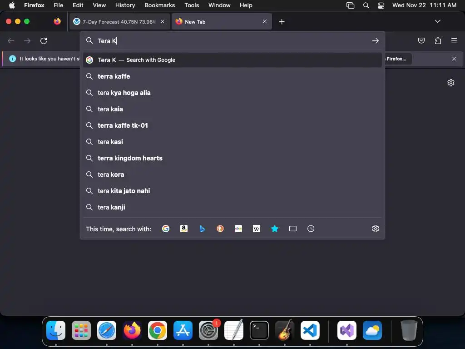Close the 7-Day Forecast tab
This screenshot has height=349, width=465.
(163, 21)
